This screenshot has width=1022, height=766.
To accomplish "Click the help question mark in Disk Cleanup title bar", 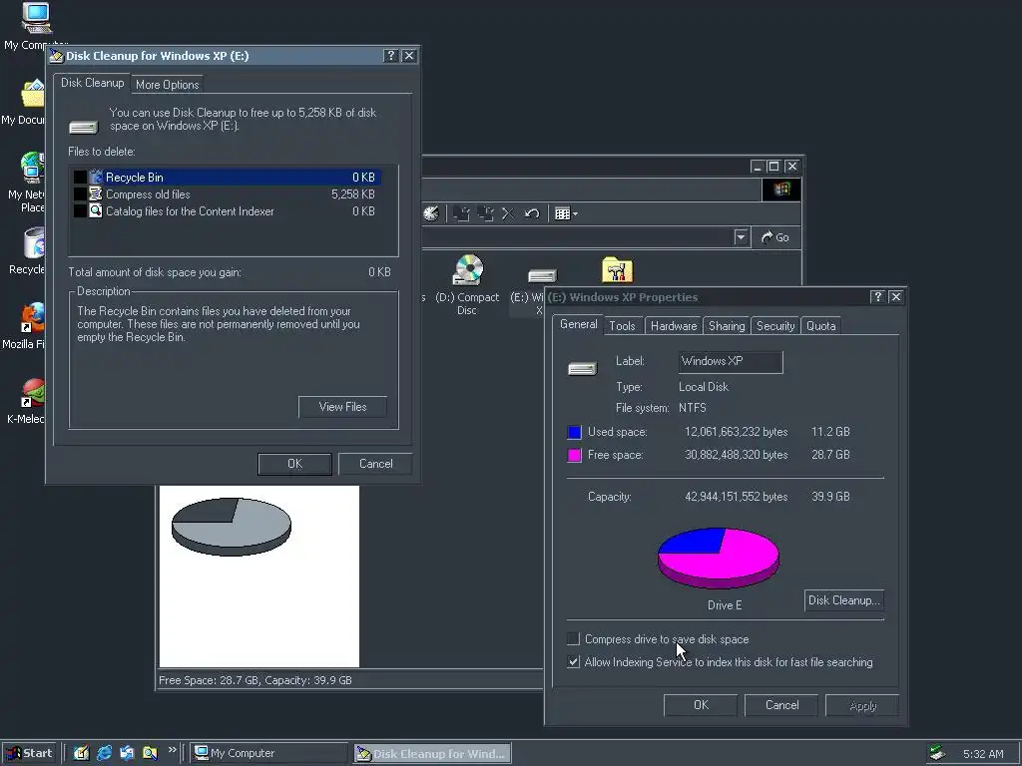I will pos(390,56).
